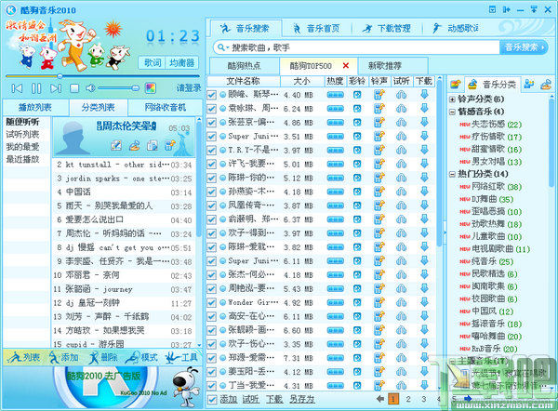Set ringtone icon for 张芸京 row
This screenshot has height=411, width=558.
tap(379, 123)
